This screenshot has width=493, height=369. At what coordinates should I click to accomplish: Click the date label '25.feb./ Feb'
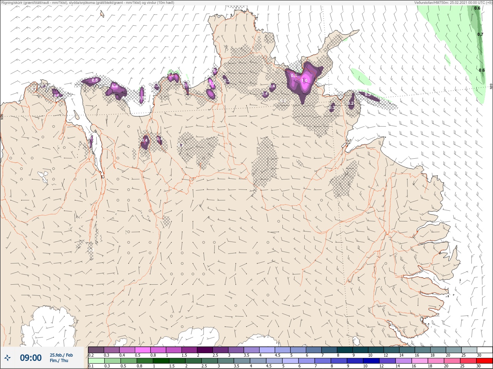(61, 355)
